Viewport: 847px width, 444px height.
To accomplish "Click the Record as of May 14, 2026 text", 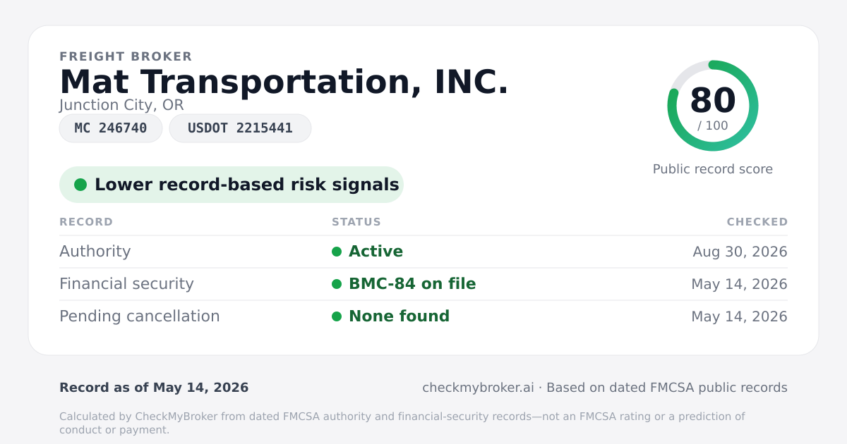I will pos(154,388).
